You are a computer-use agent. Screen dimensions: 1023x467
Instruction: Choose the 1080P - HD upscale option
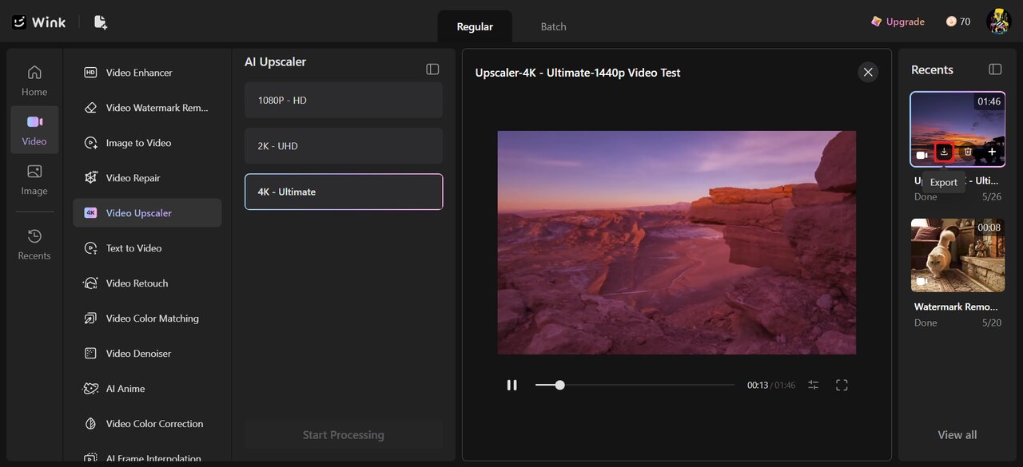(x=344, y=101)
